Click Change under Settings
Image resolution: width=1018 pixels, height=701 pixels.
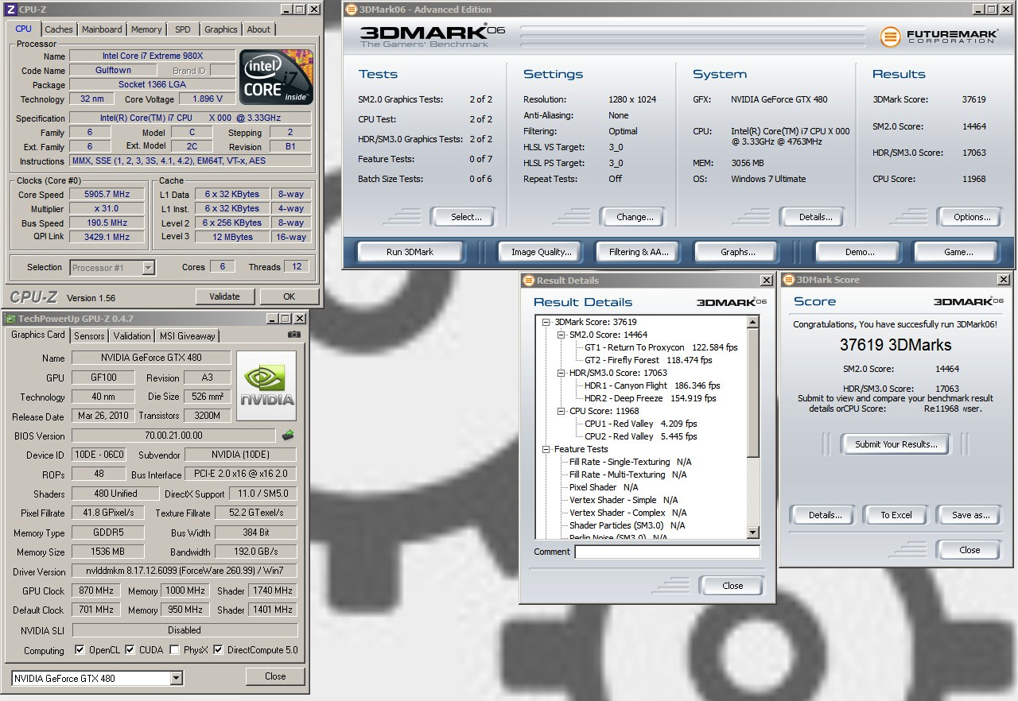635,217
